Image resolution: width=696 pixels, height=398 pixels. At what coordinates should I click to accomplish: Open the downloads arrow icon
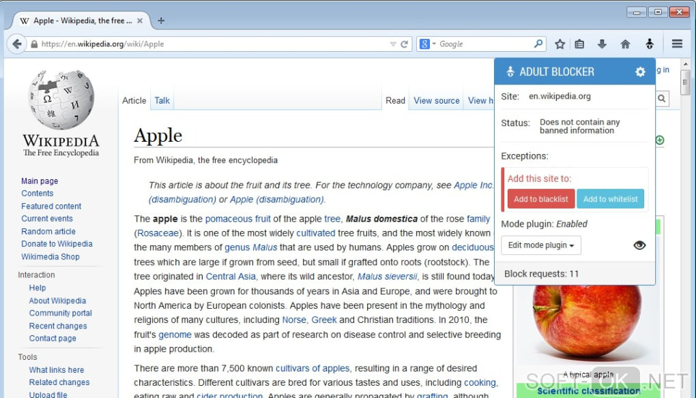coord(602,44)
